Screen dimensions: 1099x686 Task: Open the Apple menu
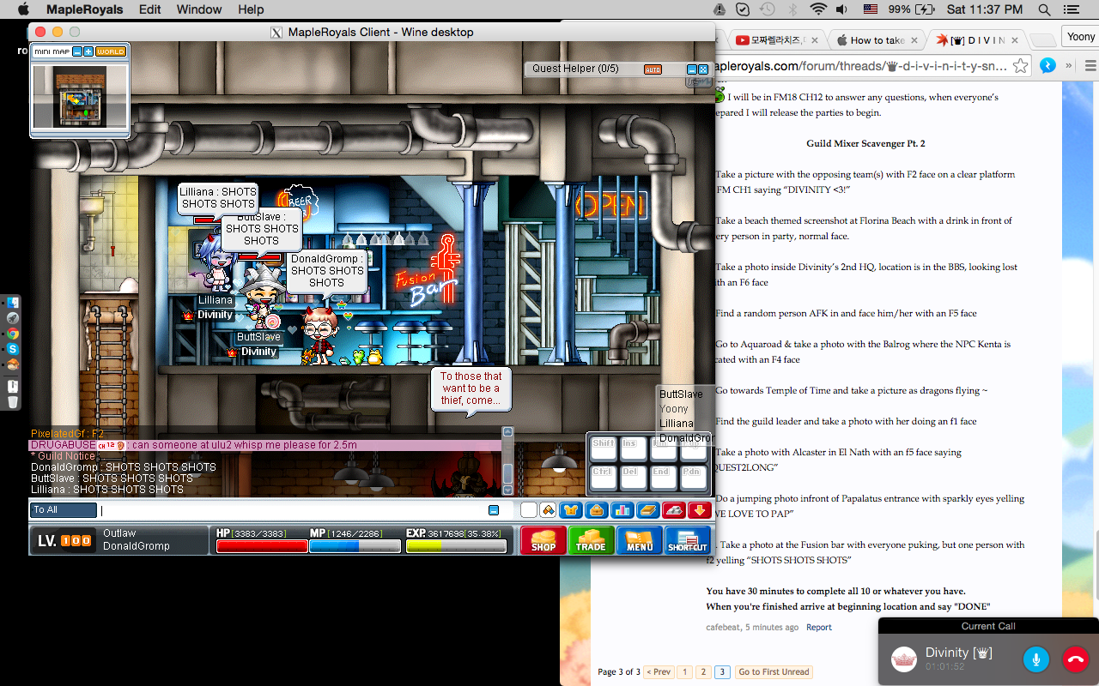point(23,9)
